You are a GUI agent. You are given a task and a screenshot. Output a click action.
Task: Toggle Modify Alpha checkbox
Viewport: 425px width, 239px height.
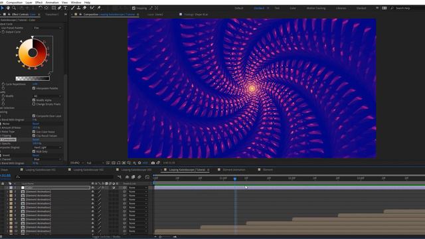(x=34, y=100)
